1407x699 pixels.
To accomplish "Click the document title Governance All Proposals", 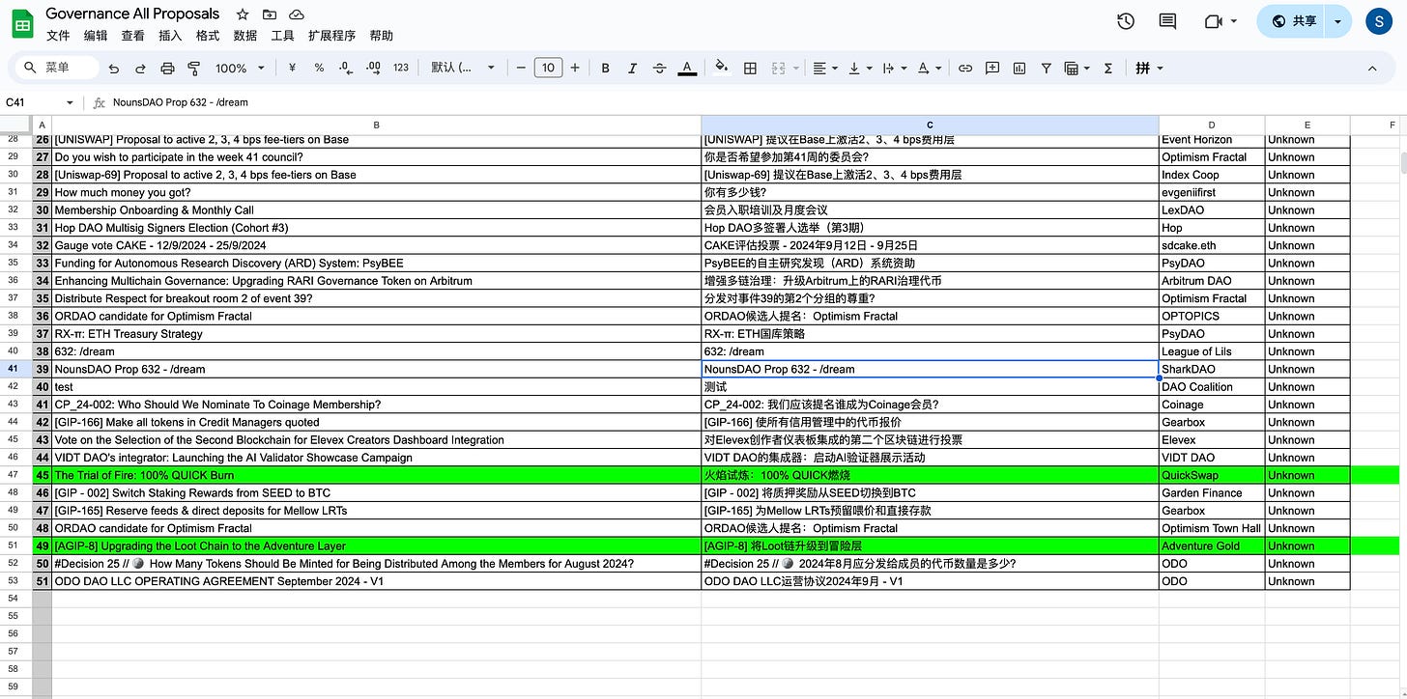I will (x=132, y=14).
